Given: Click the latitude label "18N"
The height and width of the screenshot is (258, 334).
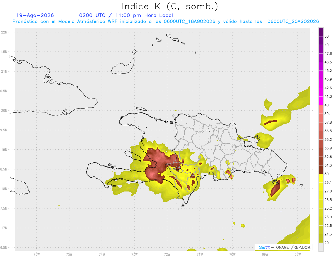Looking at the screenshot, I should pos(4,189).
